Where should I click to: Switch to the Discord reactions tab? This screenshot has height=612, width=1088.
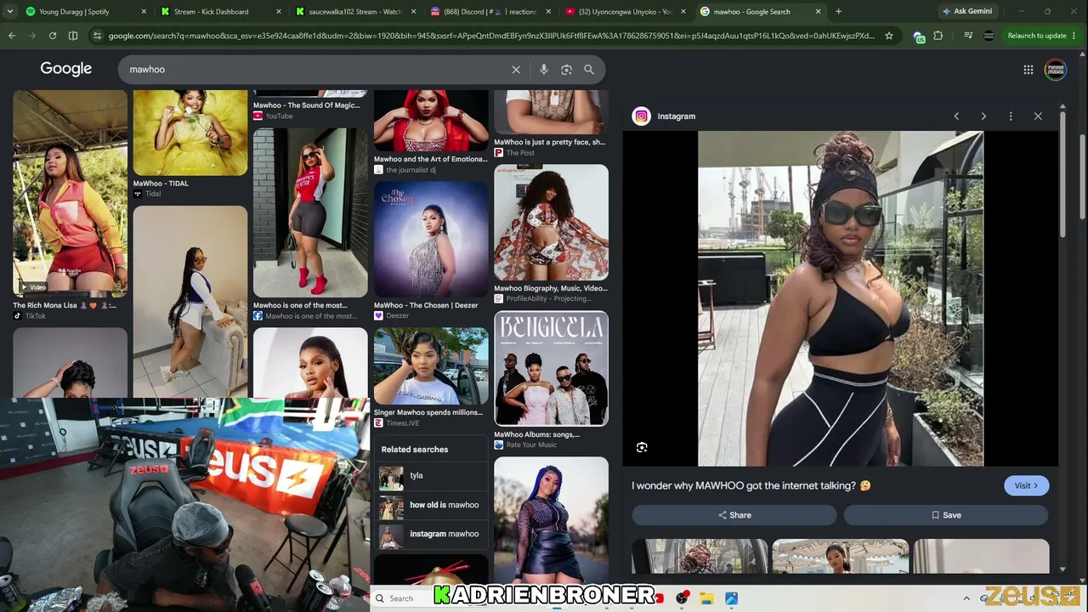coord(490,12)
